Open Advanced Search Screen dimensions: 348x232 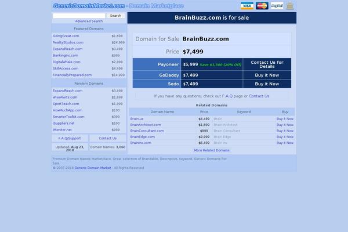pos(89,21)
